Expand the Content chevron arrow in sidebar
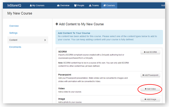 pyautogui.click(x=45, y=40)
